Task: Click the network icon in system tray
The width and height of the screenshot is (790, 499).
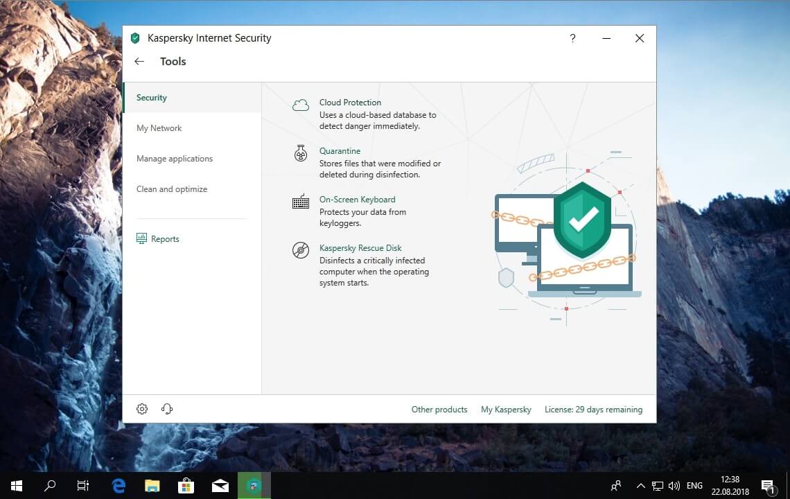Action: click(x=658, y=486)
